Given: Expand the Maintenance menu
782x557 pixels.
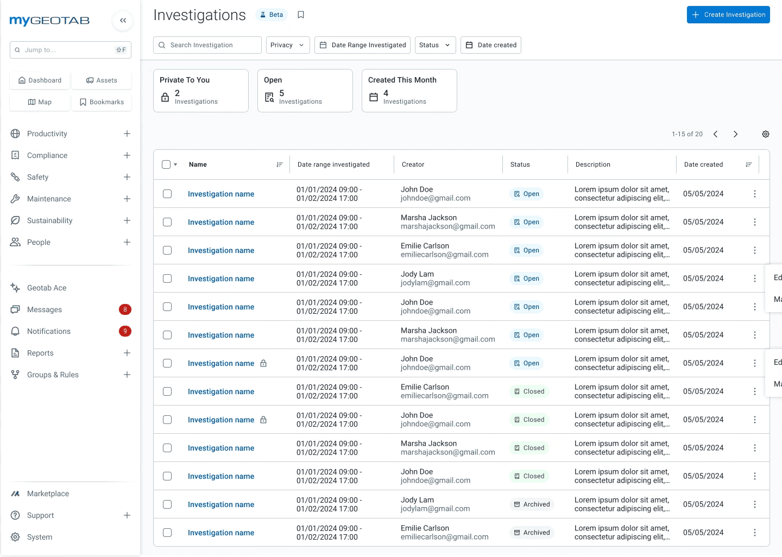Looking at the screenshot, I should (x=127, y=199).
